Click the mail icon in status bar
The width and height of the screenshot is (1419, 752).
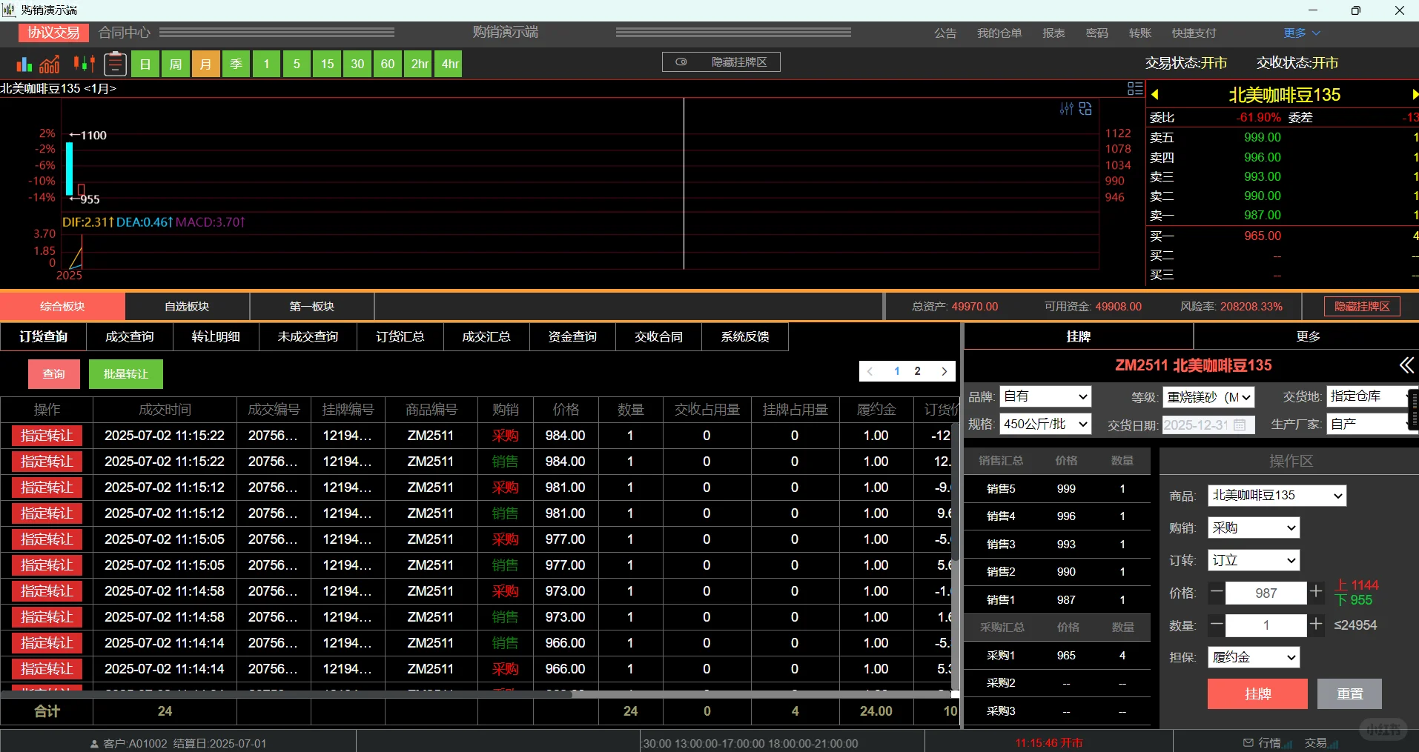(1248, 742)
